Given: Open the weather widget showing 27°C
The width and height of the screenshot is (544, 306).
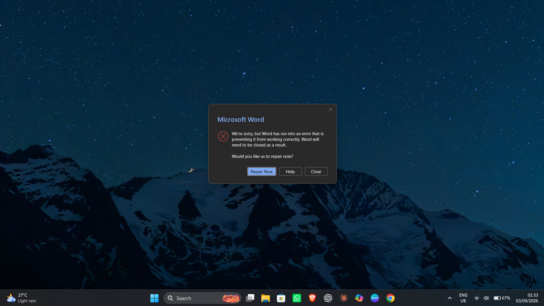Looking at the screenshot, I should [22, 298].
